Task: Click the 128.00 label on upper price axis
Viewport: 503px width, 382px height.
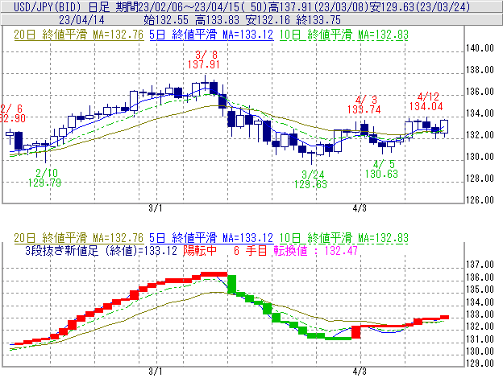Action: pos(480,179)
